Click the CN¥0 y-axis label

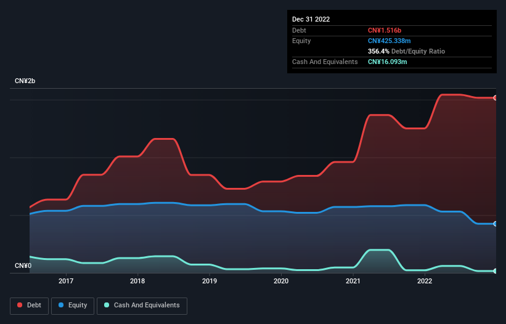pos(23,265)
